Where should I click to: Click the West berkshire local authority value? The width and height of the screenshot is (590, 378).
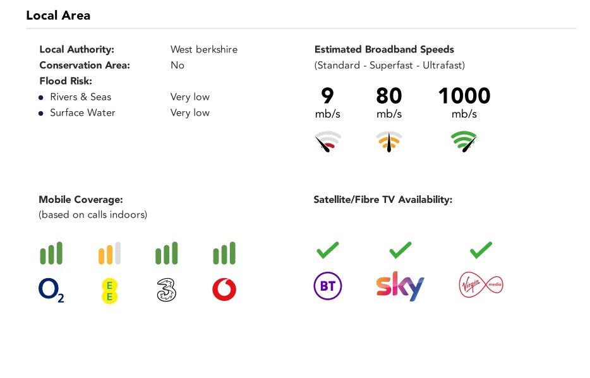204,49
